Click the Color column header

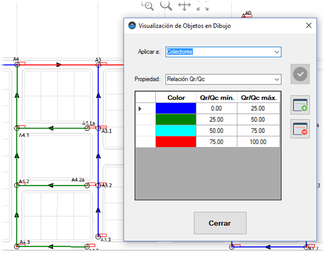(176, 98)
